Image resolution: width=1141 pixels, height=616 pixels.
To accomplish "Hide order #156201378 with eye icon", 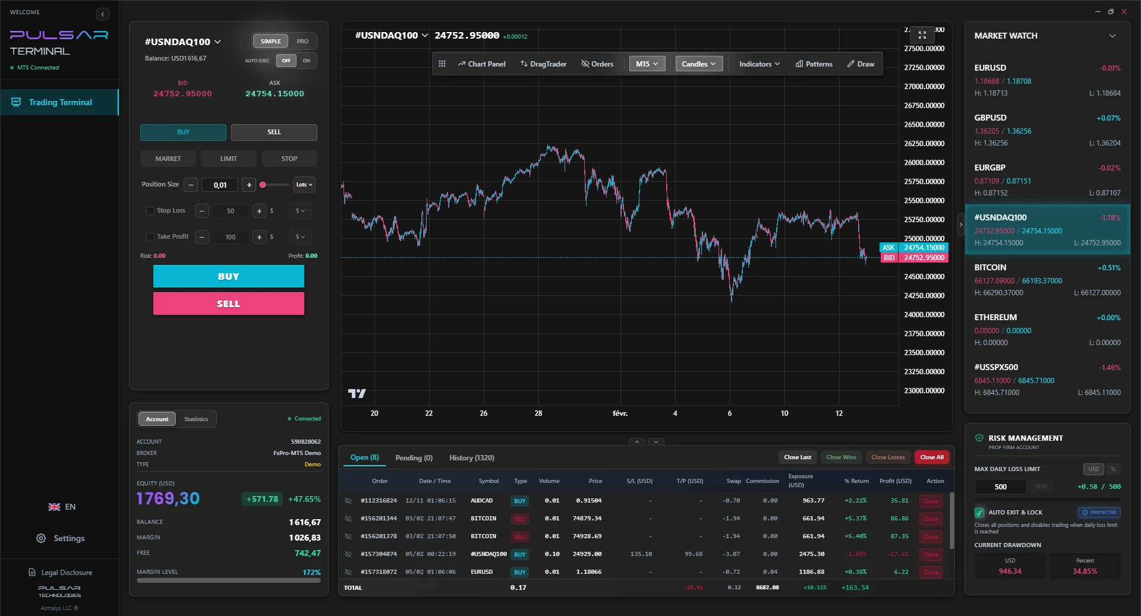I will (x=348, y=536).
